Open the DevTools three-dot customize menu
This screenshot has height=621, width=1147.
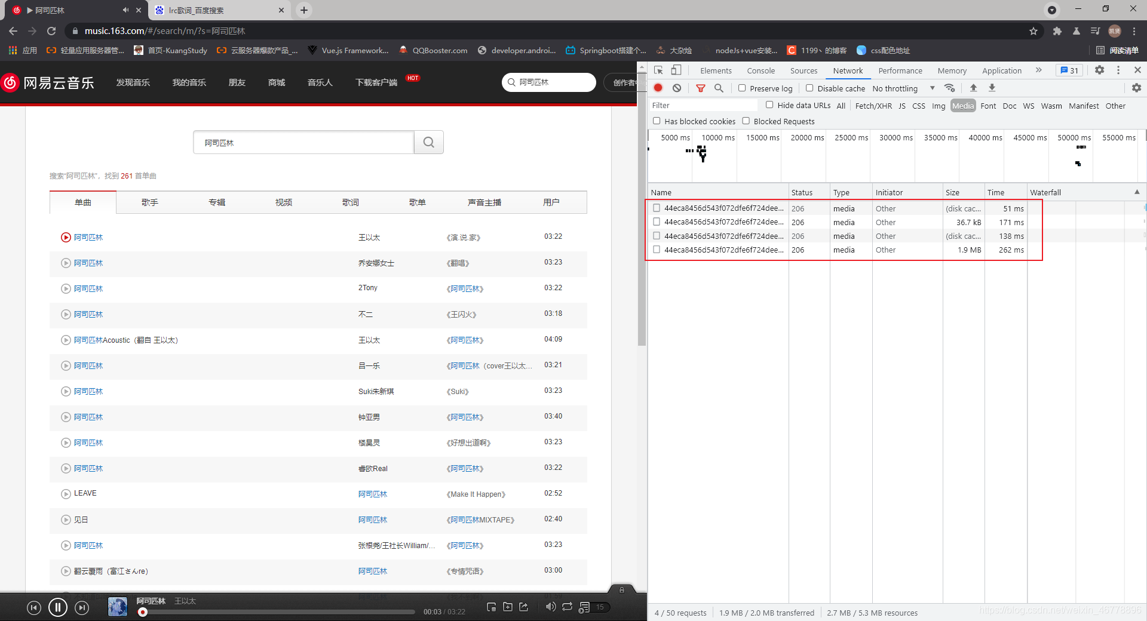[1118, 70]
